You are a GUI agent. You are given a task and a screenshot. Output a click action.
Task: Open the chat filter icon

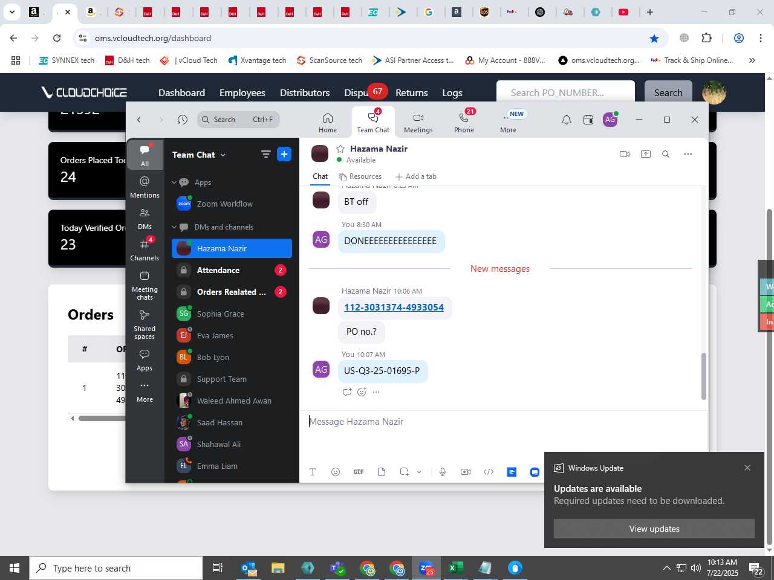(x=265, y=154)
